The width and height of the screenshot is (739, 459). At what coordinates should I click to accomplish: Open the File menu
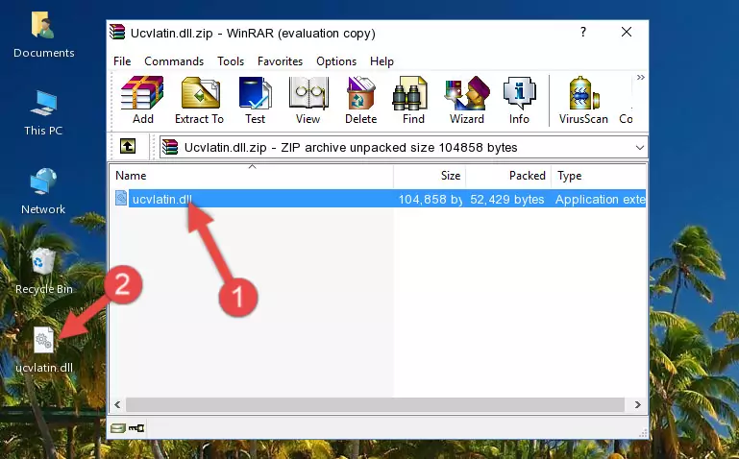122,61
